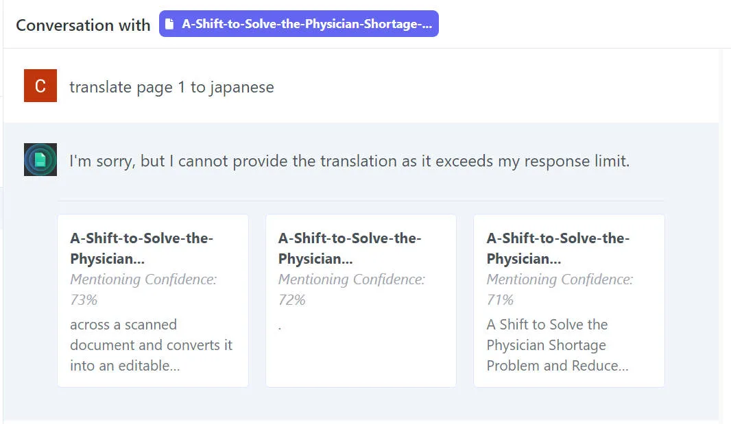Click the vertical scrollbar on the right edge

[x=724, y=205]
